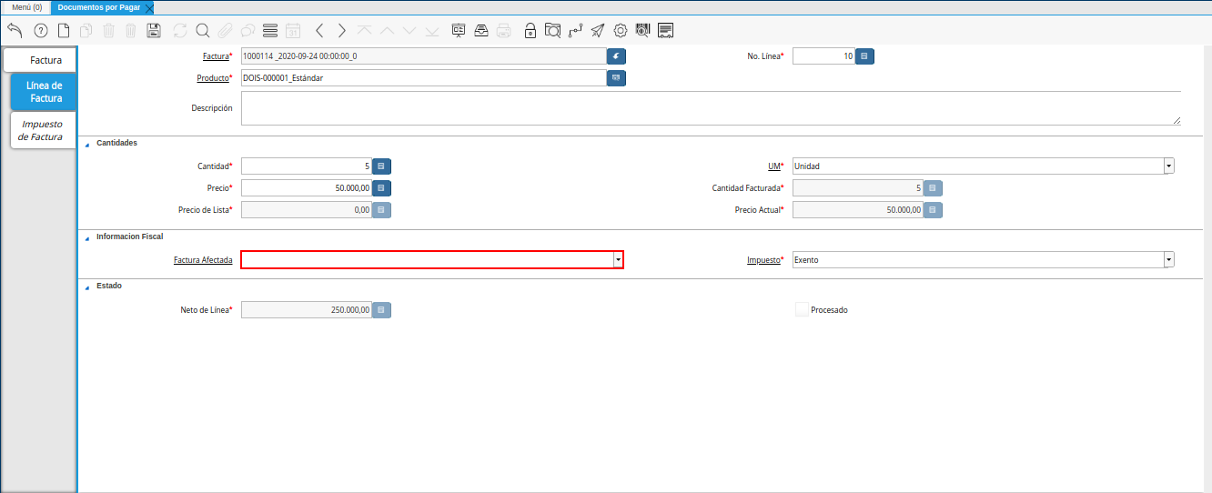
Task: Click the Factura field label link
Action: (216, 56)
